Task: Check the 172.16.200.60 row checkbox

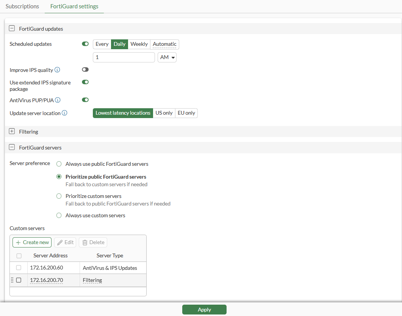Action: coord(19,268)
